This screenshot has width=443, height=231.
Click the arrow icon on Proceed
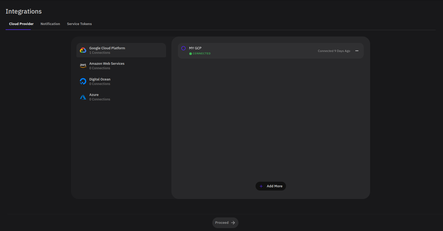(x=233, y=223)
